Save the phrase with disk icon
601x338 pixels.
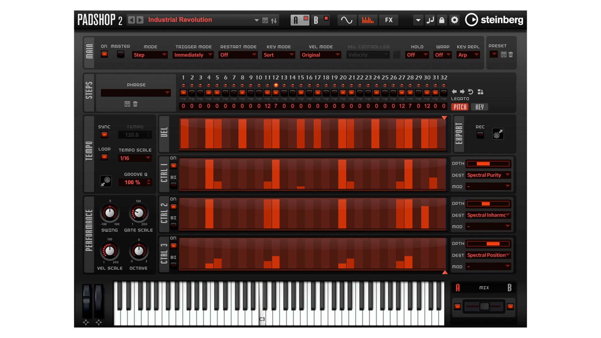[127, 104]
